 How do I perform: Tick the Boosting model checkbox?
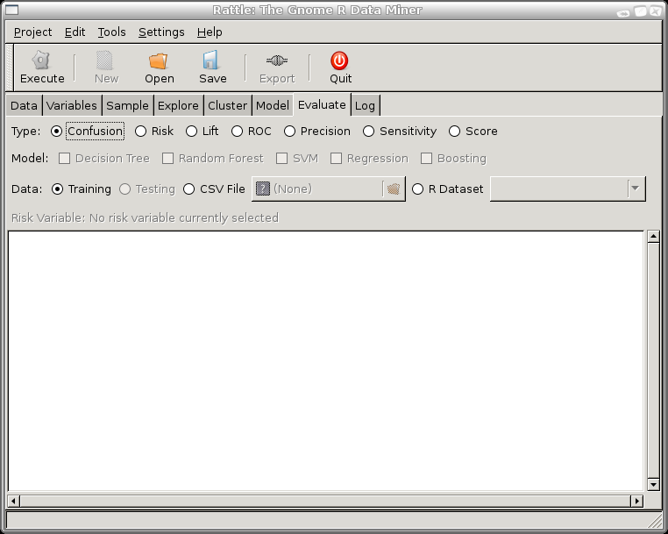pyautogui.click(x=426, y=158)
